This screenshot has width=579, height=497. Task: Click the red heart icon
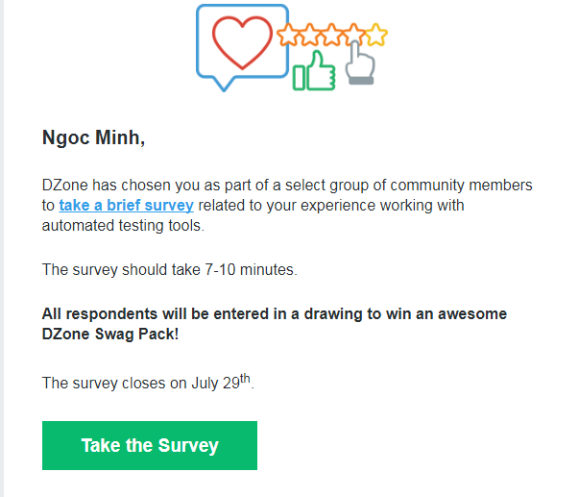click(x=242, y=42)
